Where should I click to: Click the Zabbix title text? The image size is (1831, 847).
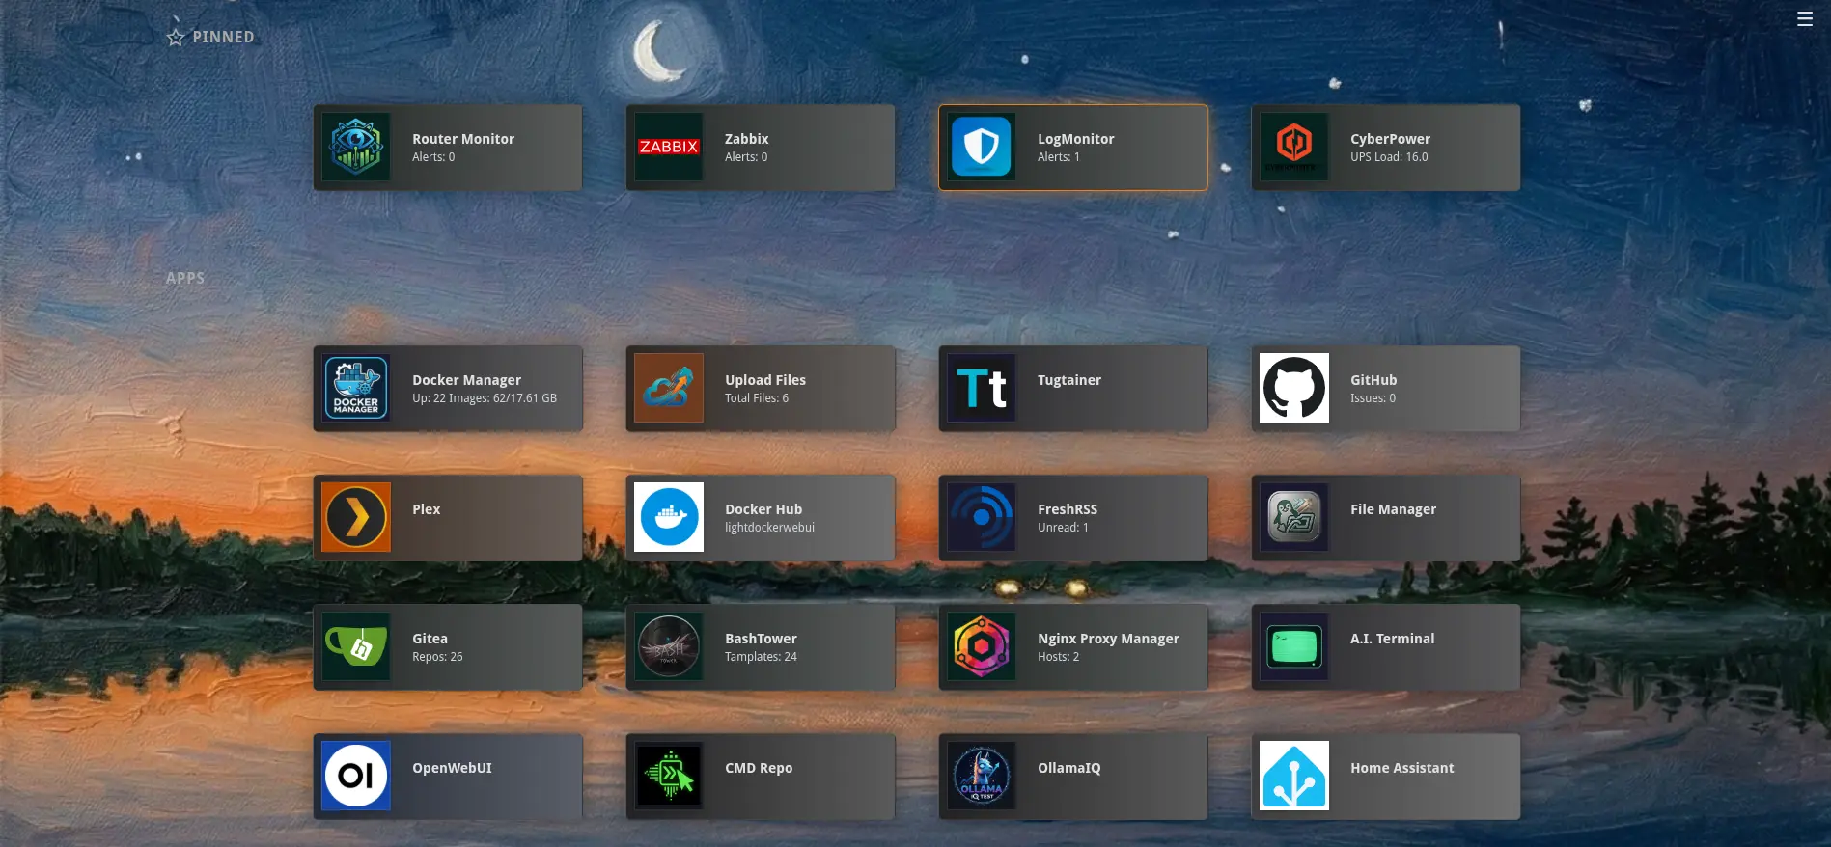point(747,139)
